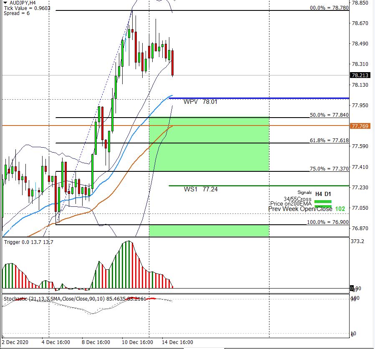Click the green 102 Prev Week value
The image size is (375, 349).
coord(340,209)
